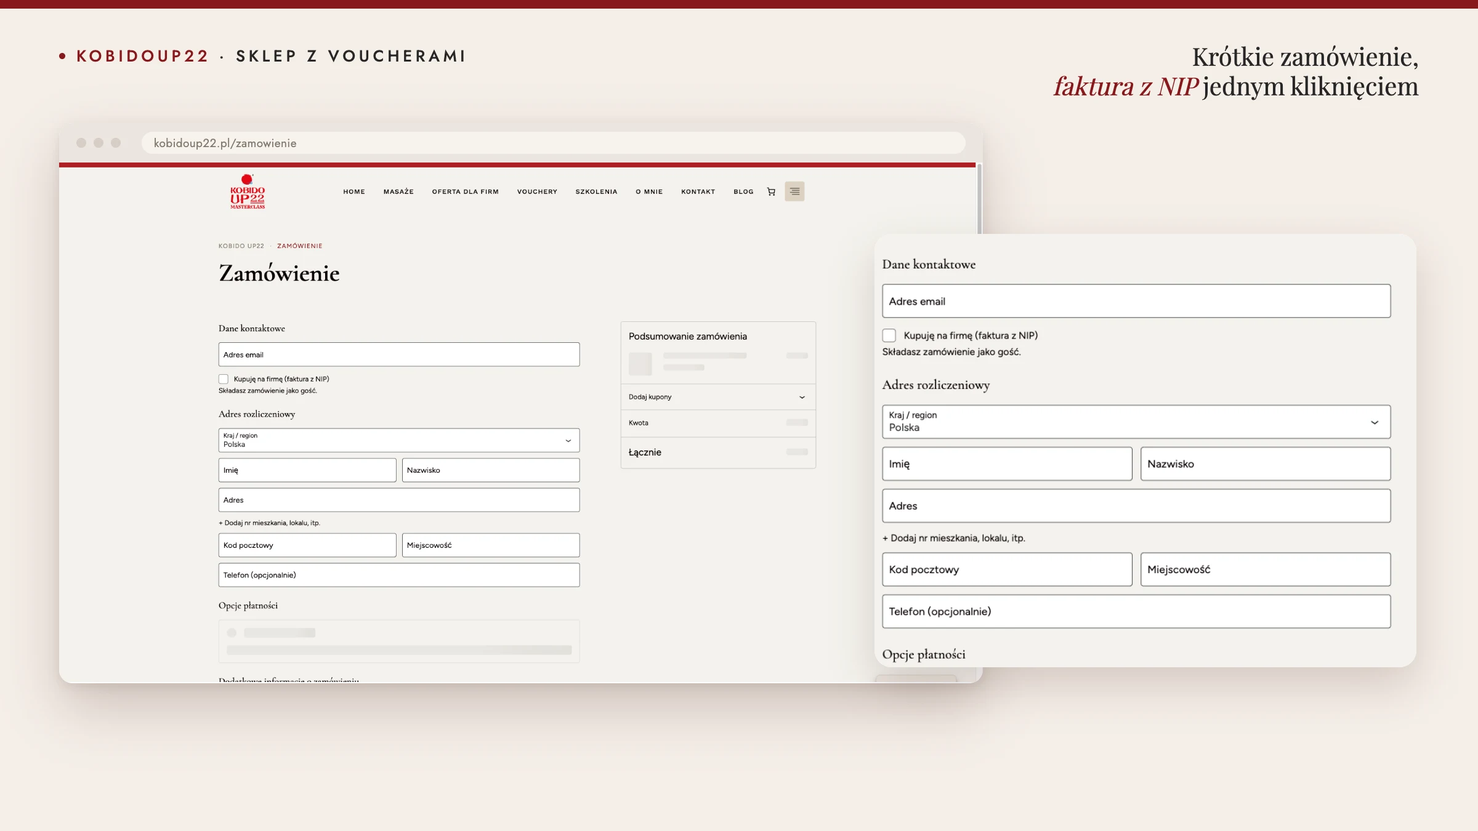This screenshot has width=1478, height=831.
Task: Click the Miejscowość field in the enlarged card
Action: (x=1266, y=569)
